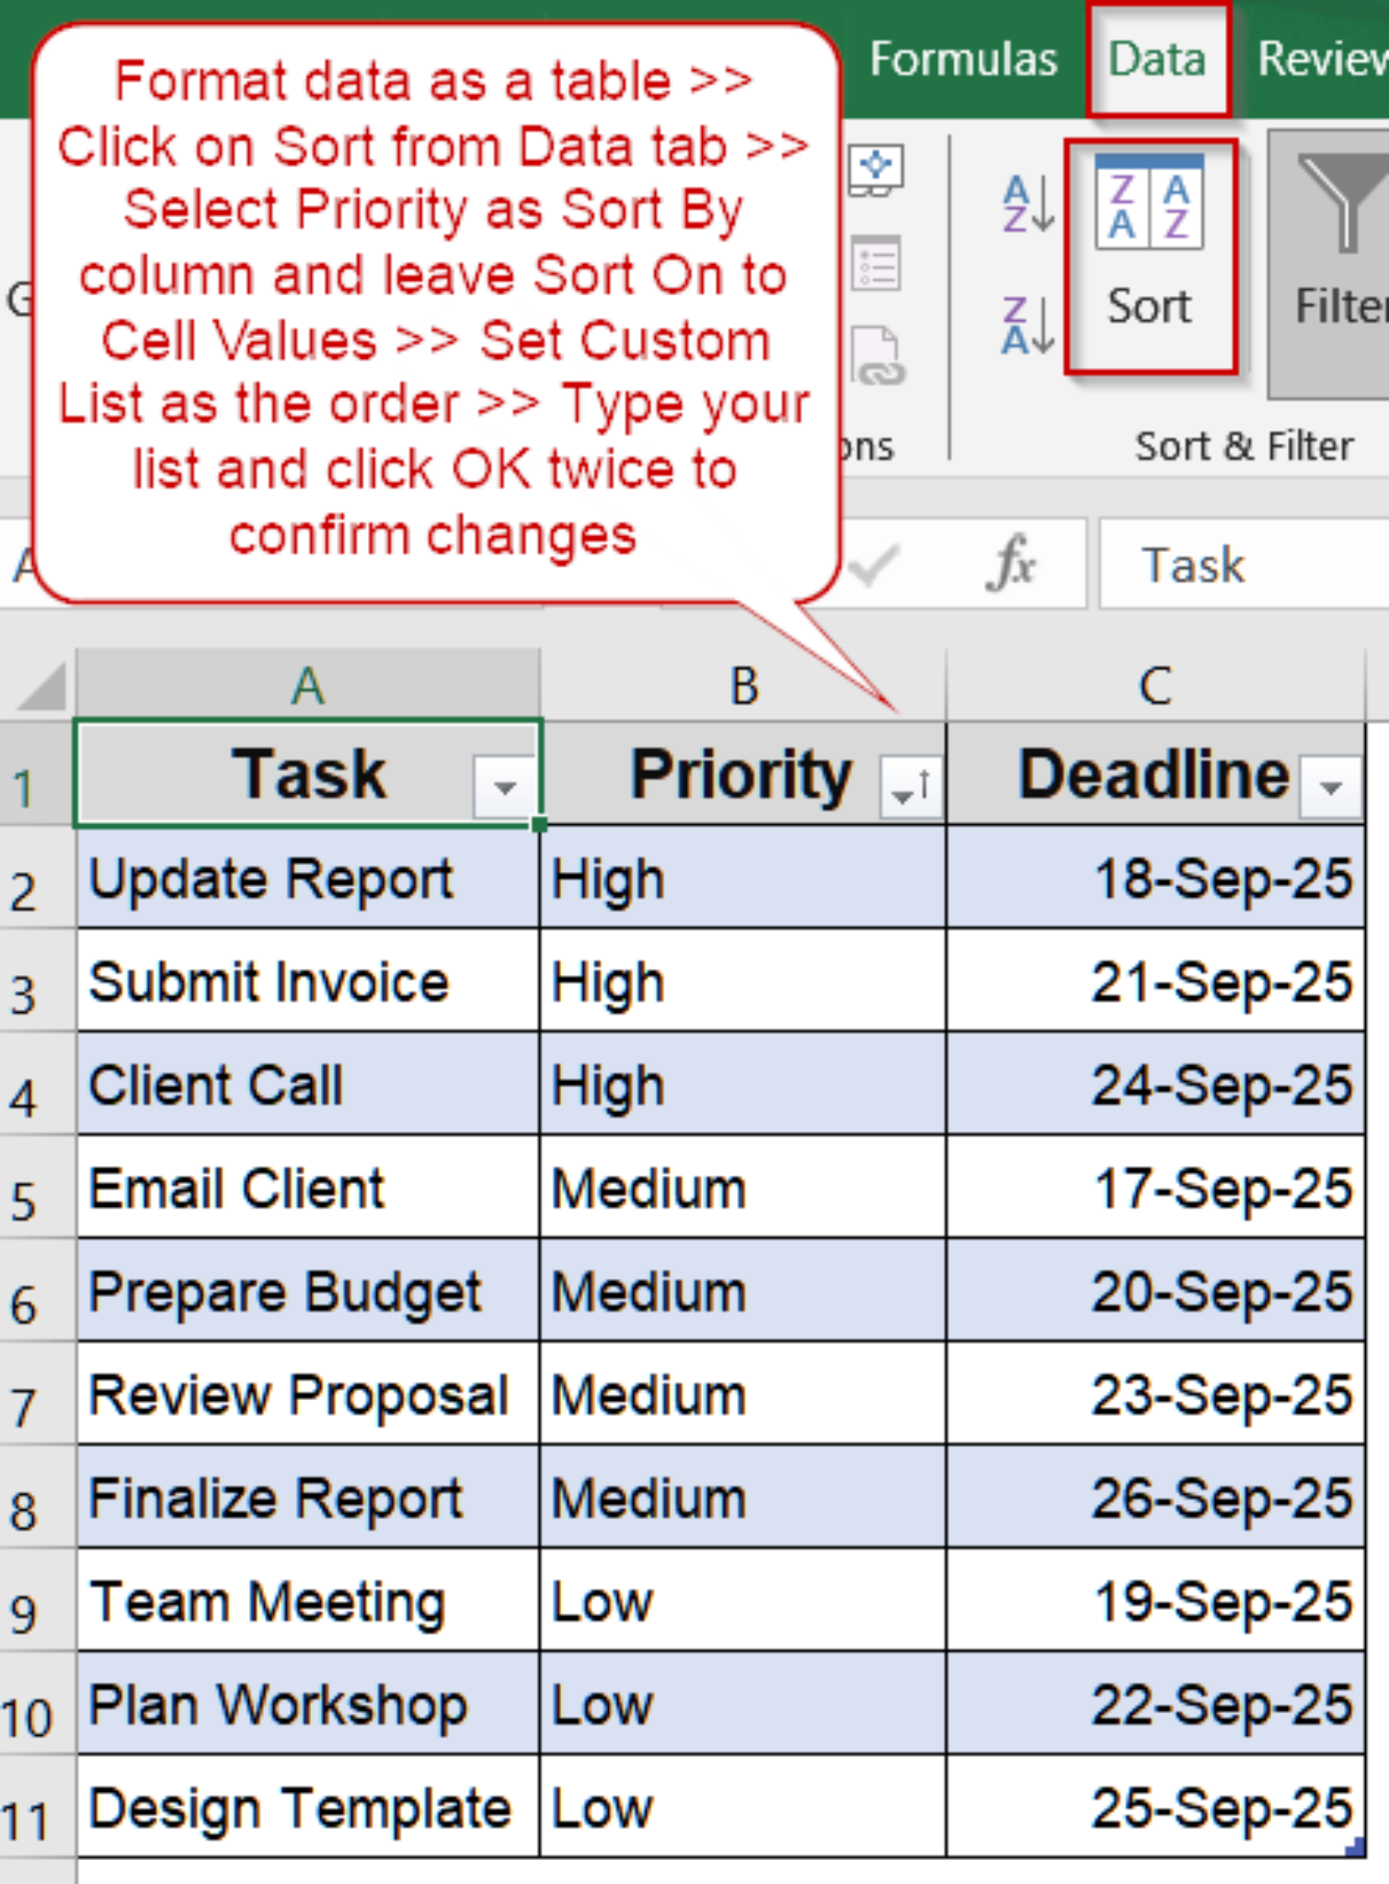Click the formula bar enter checkmark

coord(874,563)
